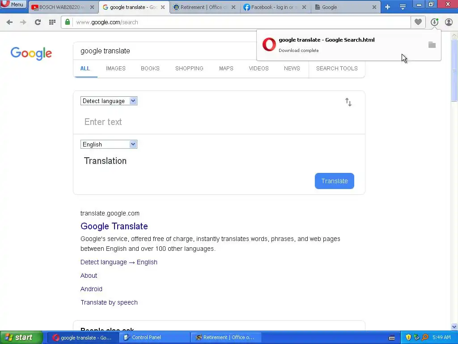Switch to Retirement Office taskbar item
458x344 pixels.
point(226,338)
